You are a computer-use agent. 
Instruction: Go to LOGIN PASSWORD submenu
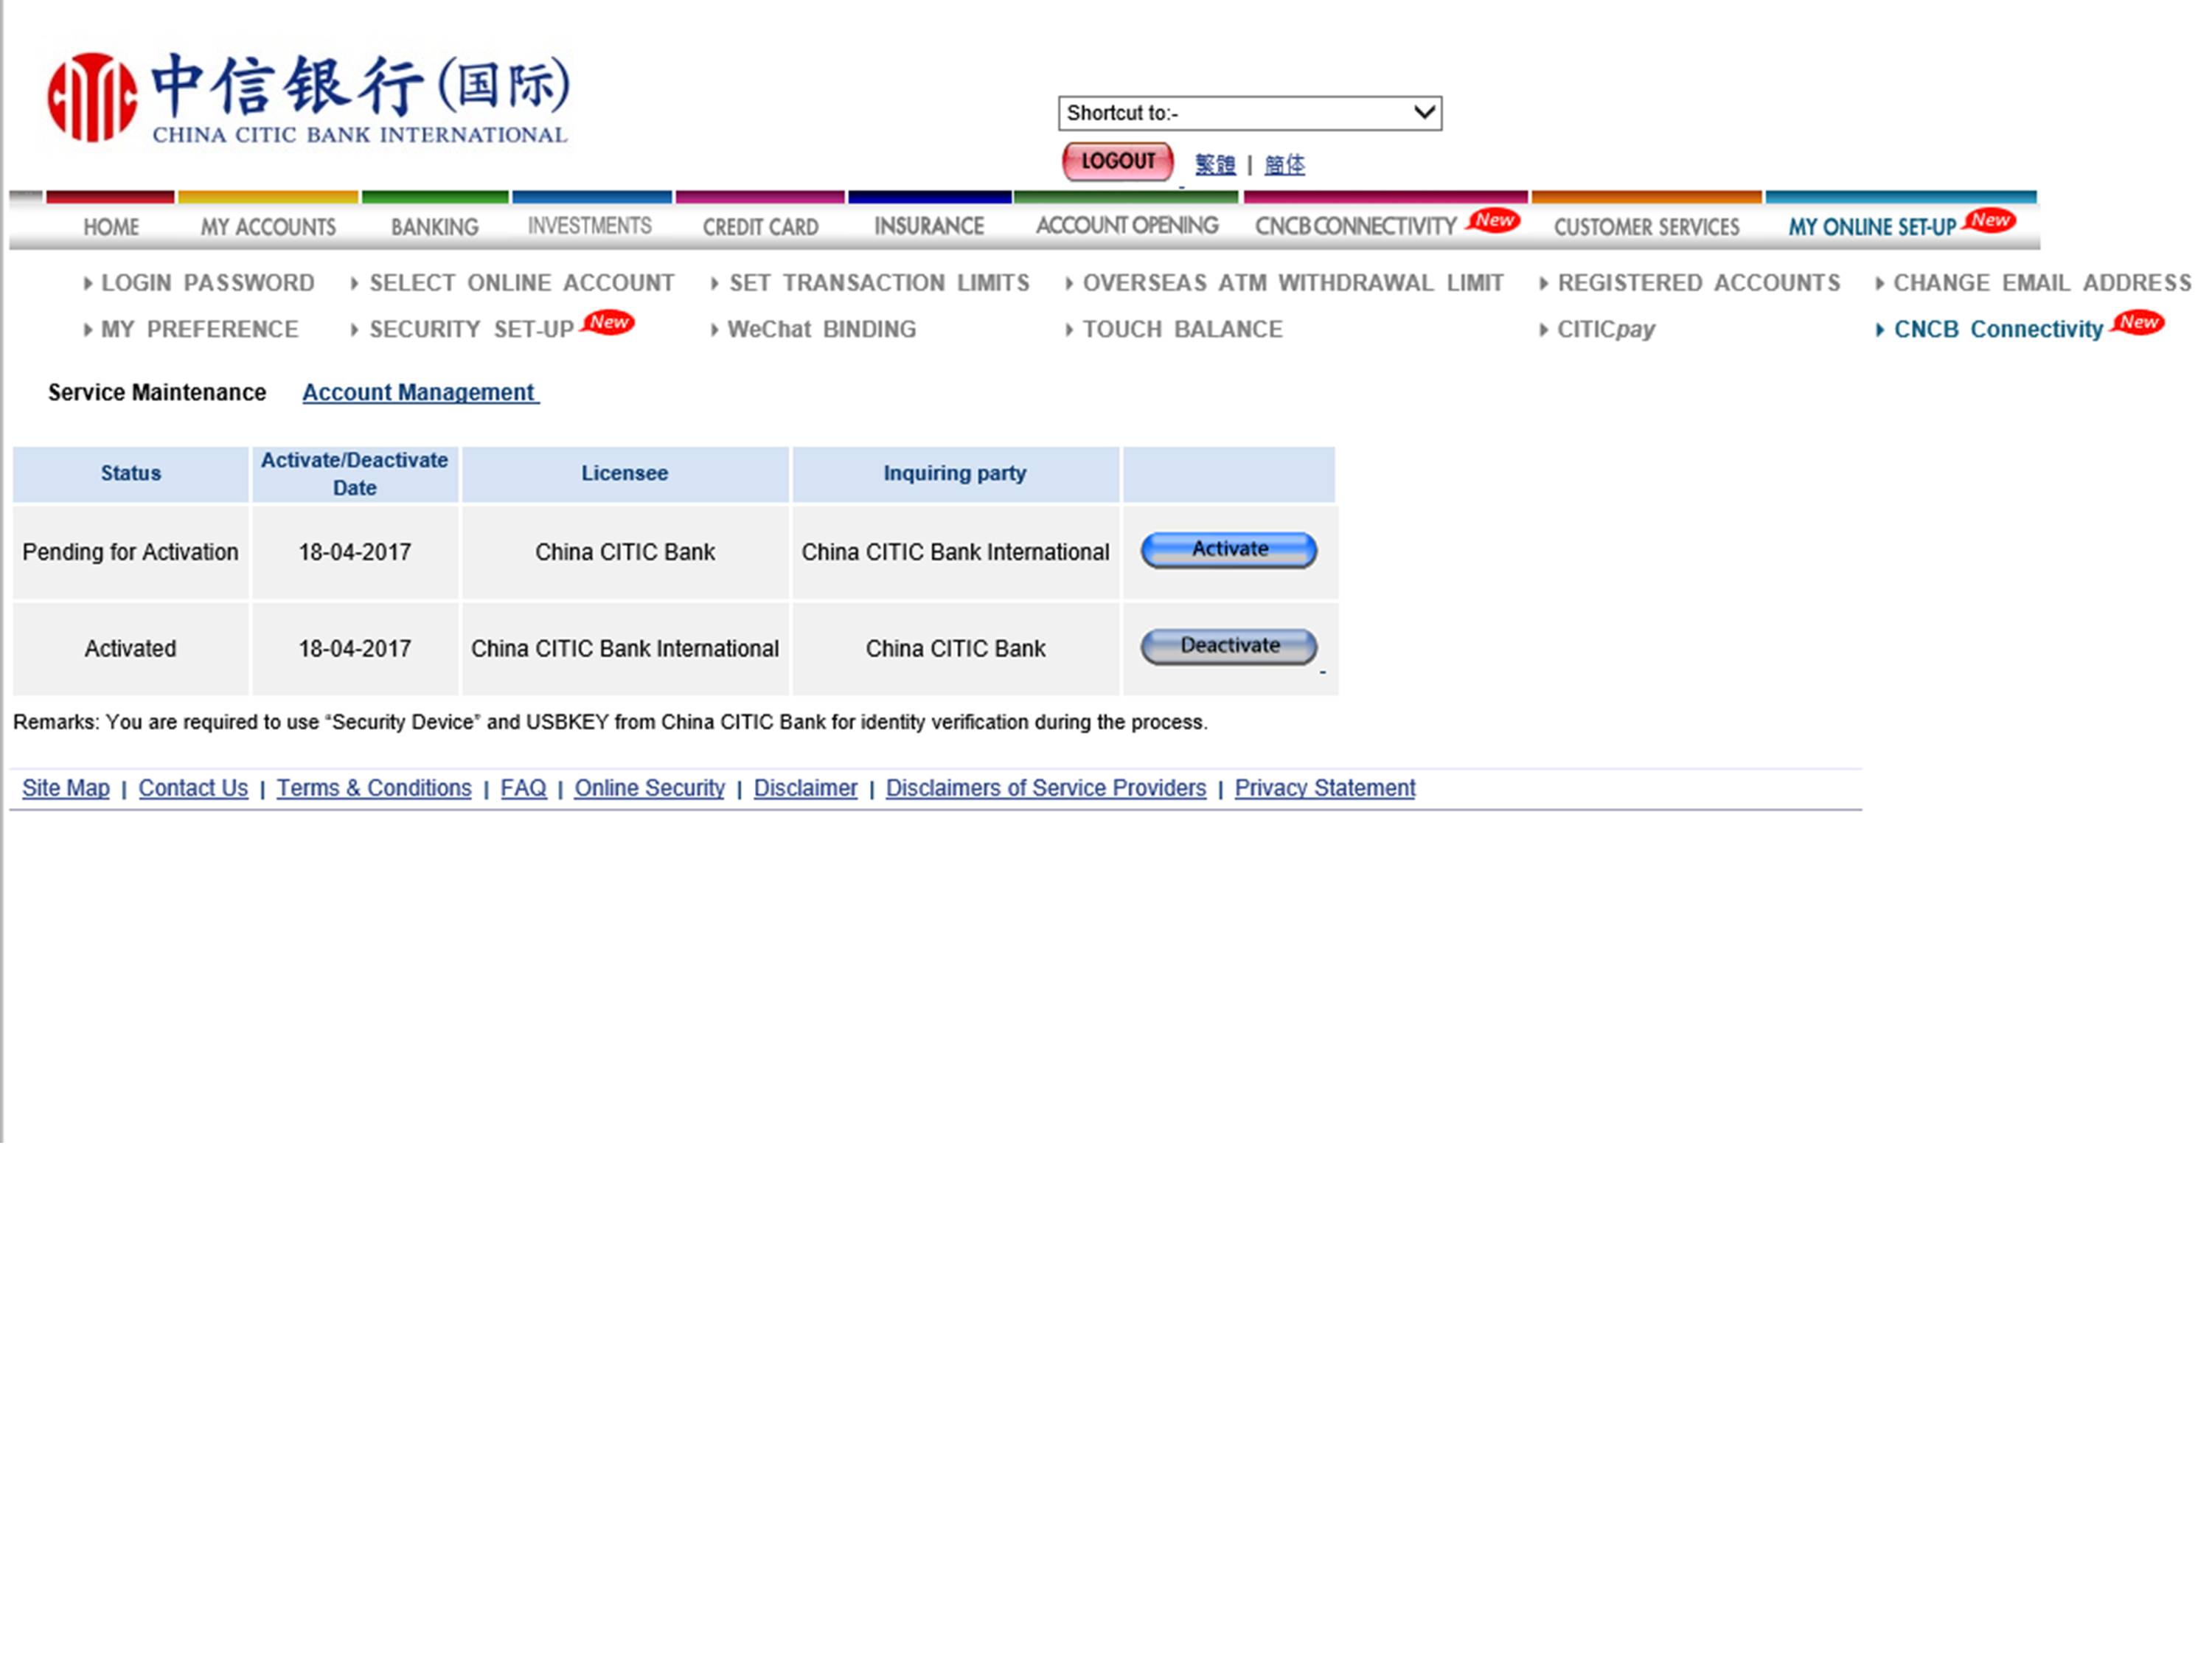[208, 283]
